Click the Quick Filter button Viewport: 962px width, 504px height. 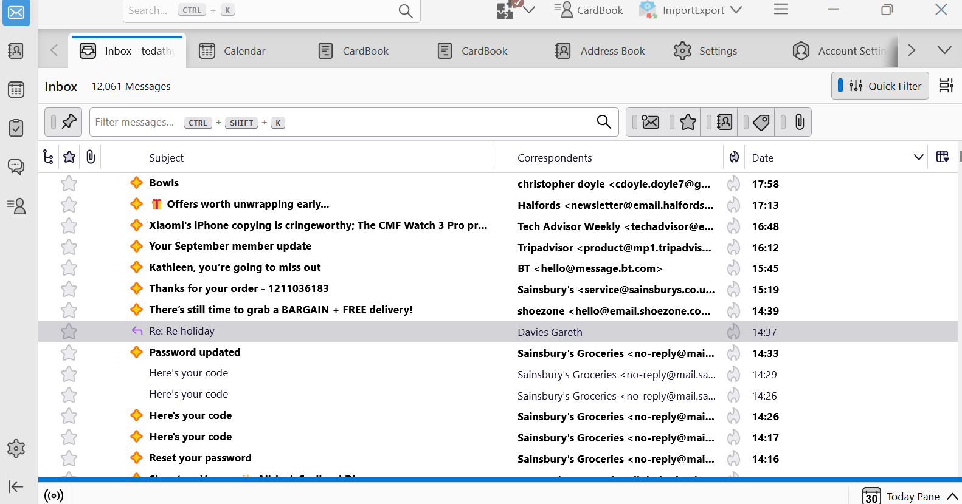[880, 86]
